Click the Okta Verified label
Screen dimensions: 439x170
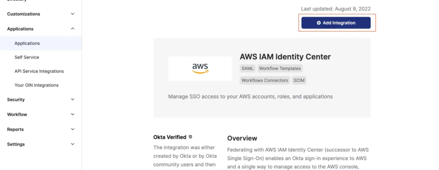(x=170, y=137)
